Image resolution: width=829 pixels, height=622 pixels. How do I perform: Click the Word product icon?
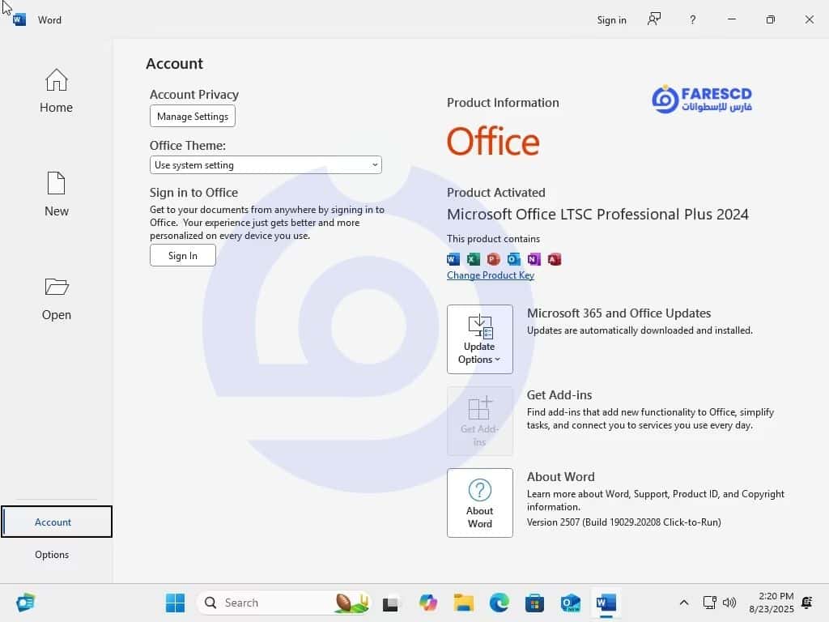[x=453, y=259]
